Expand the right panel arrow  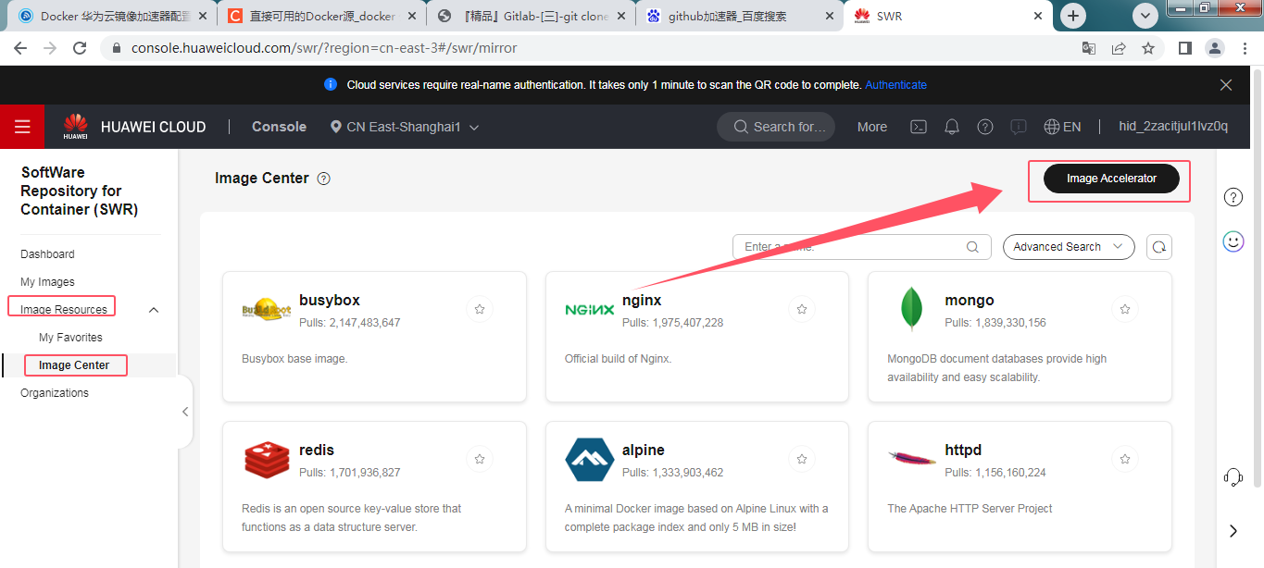(x=1233, y=531)
